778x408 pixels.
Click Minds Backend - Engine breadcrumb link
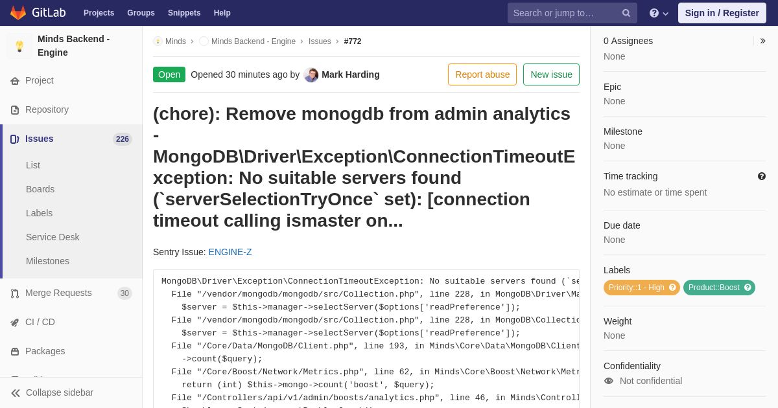pyautogui.click(x=253, y=41)
